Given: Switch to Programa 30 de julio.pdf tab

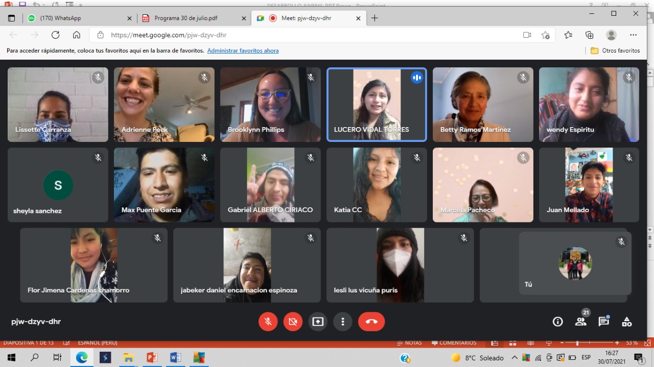Looking at the screenshot, I should point(194,18).
